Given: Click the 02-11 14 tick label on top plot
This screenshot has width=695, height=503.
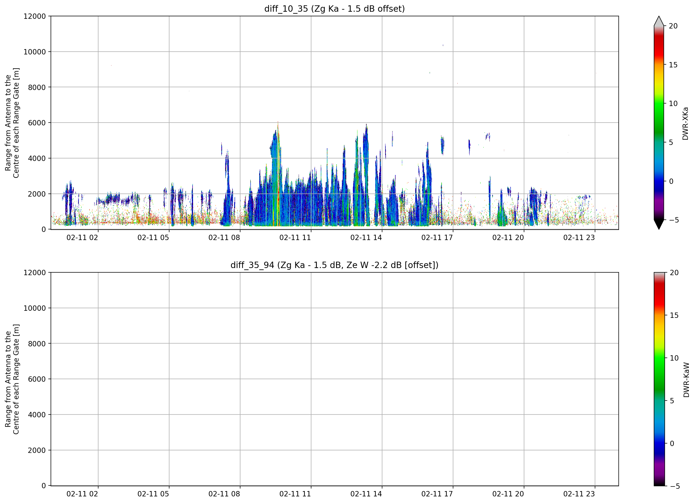Looking at the screenshot, I should pyautogui.click(x=366, y=238).
